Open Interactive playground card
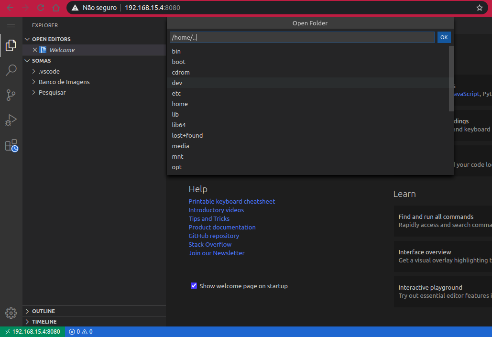 pos(443,292)
